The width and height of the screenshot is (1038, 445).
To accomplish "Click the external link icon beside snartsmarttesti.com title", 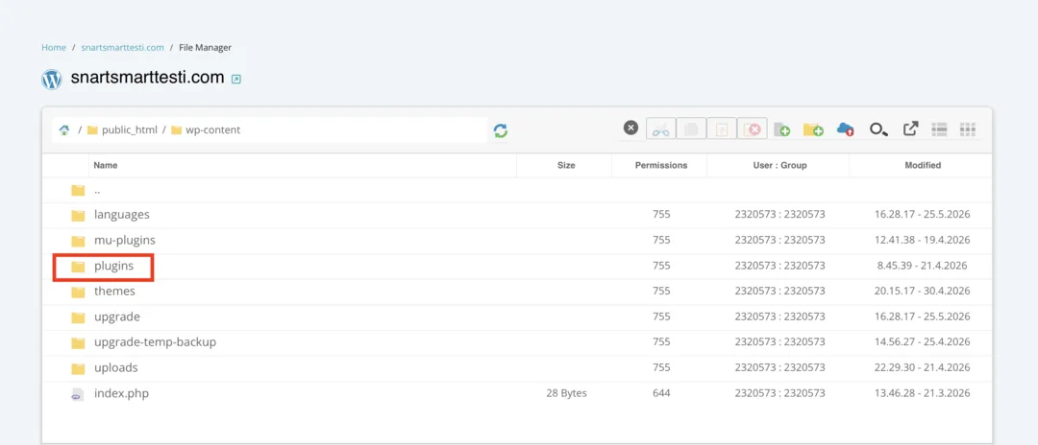I will (236, 80).
